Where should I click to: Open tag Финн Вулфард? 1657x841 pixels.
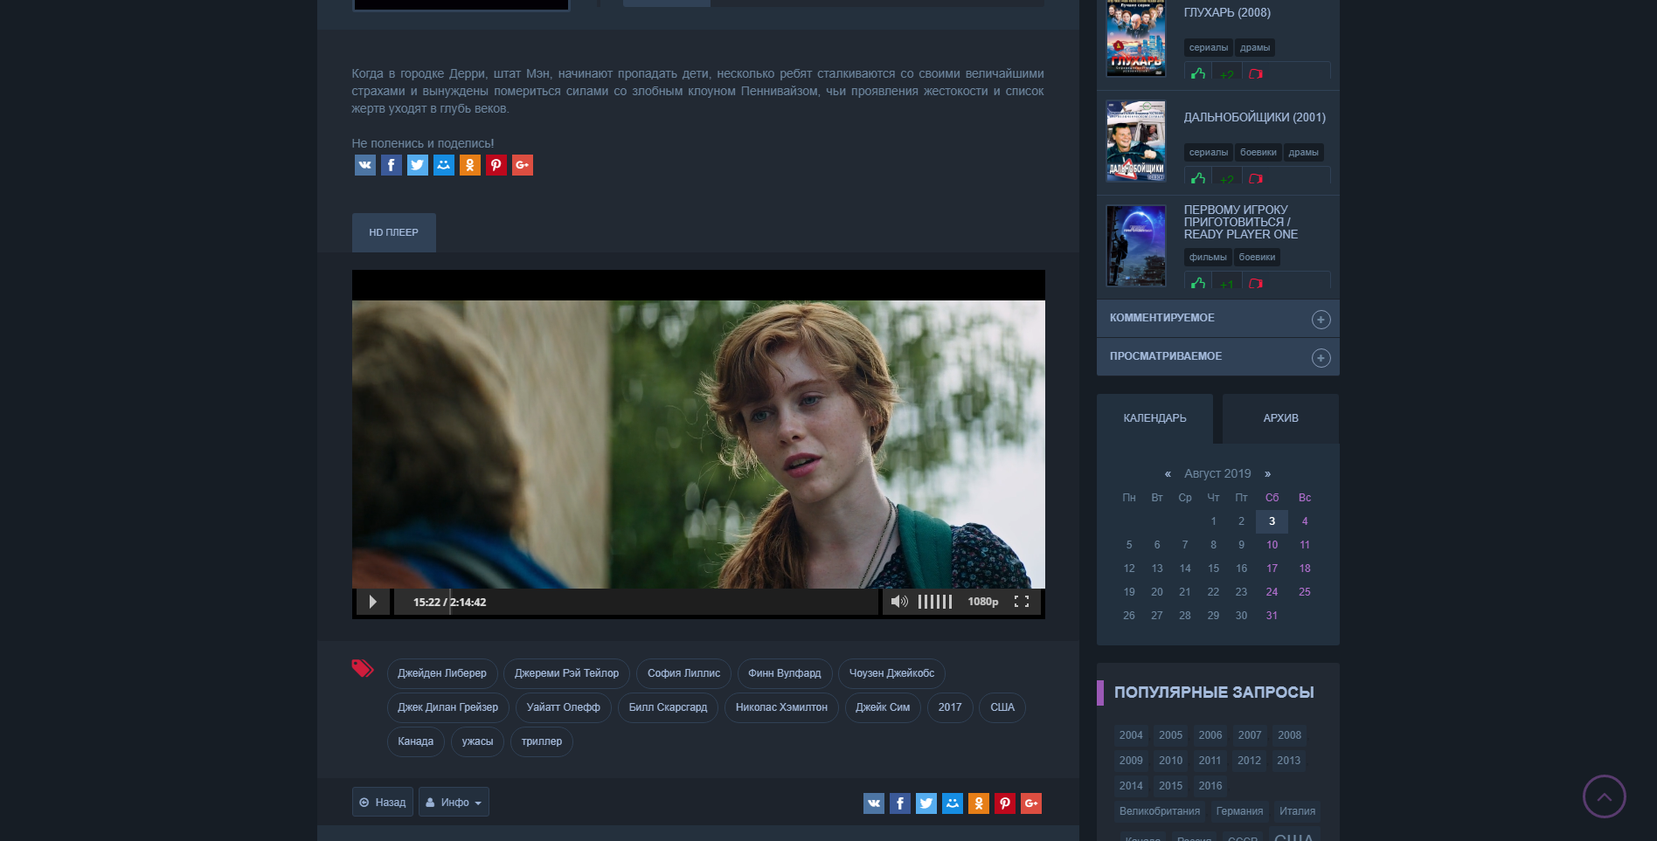(x=785, y=673)
